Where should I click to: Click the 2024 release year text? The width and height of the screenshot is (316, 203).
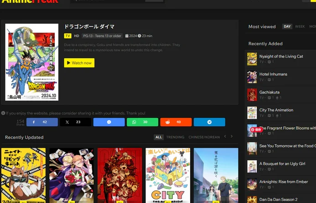click(133, 36)
